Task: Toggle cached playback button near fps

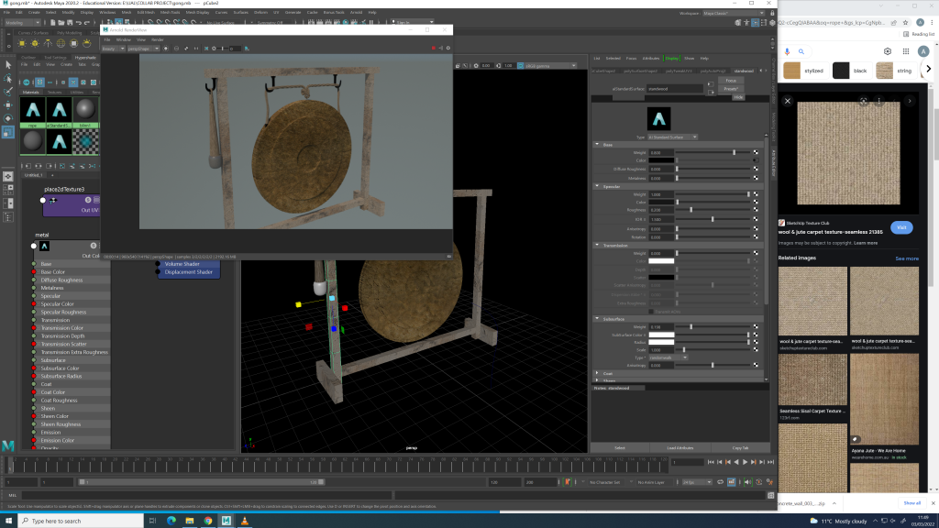Action: coord(732,482)
